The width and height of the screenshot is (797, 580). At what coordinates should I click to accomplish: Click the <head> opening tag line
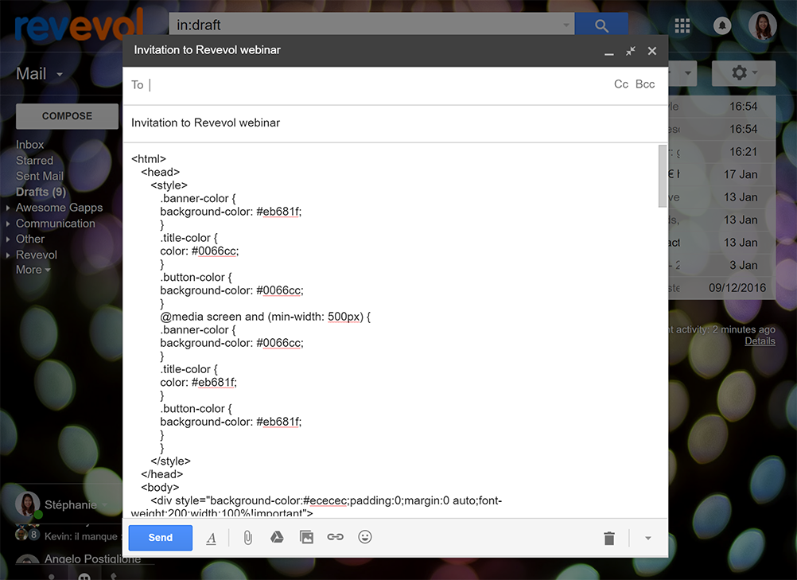coord(161,173)
